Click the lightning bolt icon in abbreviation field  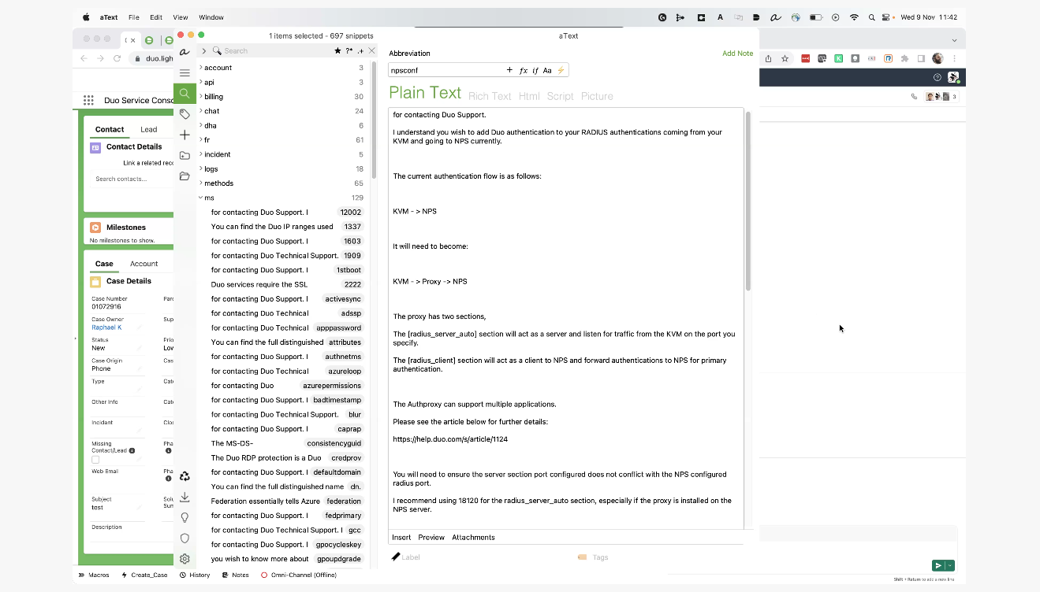561,70
